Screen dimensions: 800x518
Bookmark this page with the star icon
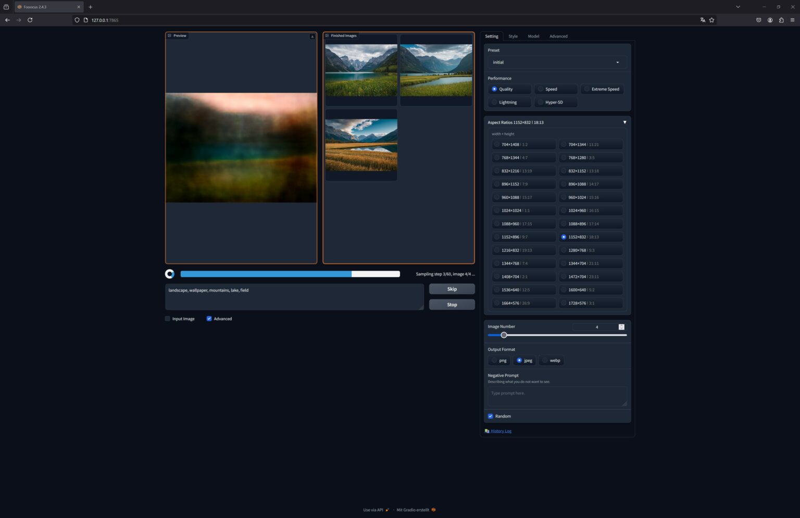[x=711, y=20]
